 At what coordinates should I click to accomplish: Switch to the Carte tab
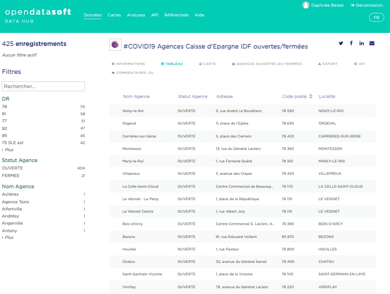(x=207, y=64)
